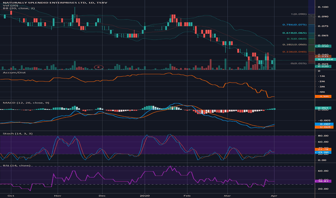Click the Naturally Splendid Enterprises chart title
The width and height of the screenshot is (336, 198).
pyautogui.click(x=55, y=3)
